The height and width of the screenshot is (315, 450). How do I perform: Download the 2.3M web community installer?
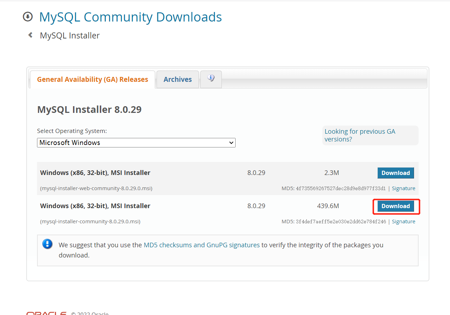point(396,173)
